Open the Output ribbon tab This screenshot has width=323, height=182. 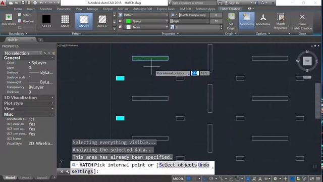(x=107, y=9)
